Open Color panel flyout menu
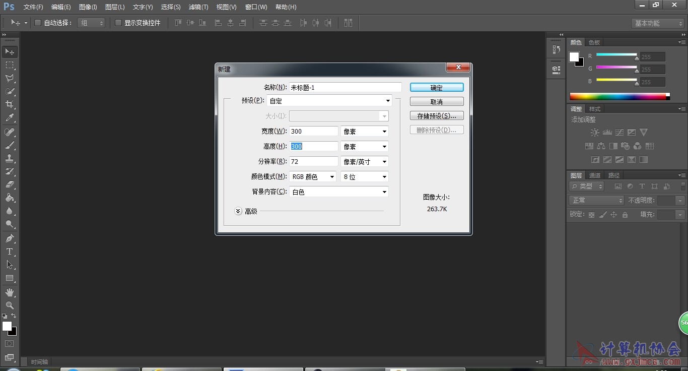This screenshot has width=688, height=371. pyautogui.click(x=681, y=42)
